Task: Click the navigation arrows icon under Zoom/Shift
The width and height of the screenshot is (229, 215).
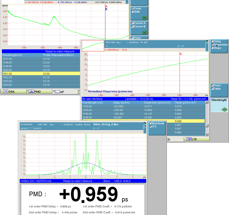Action: [x=145, y=18]
